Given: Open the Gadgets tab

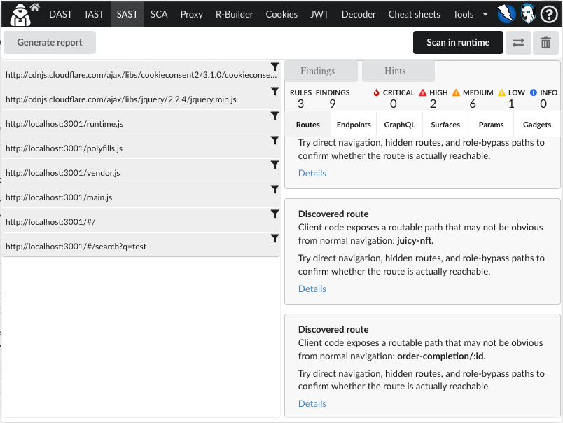Looking at the screenshot, I should (536, 124).
